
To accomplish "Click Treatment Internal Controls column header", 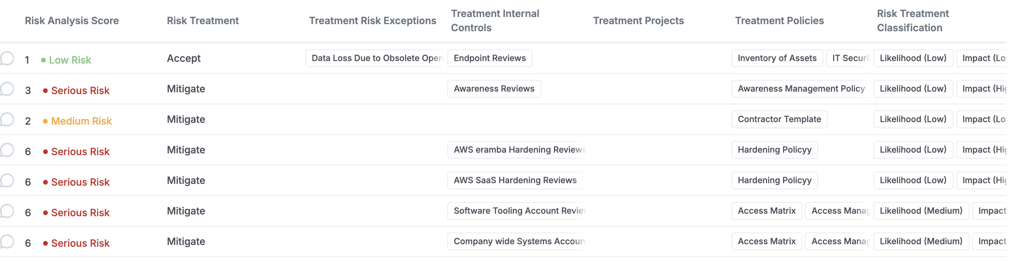I will click(x=495, y=21).
